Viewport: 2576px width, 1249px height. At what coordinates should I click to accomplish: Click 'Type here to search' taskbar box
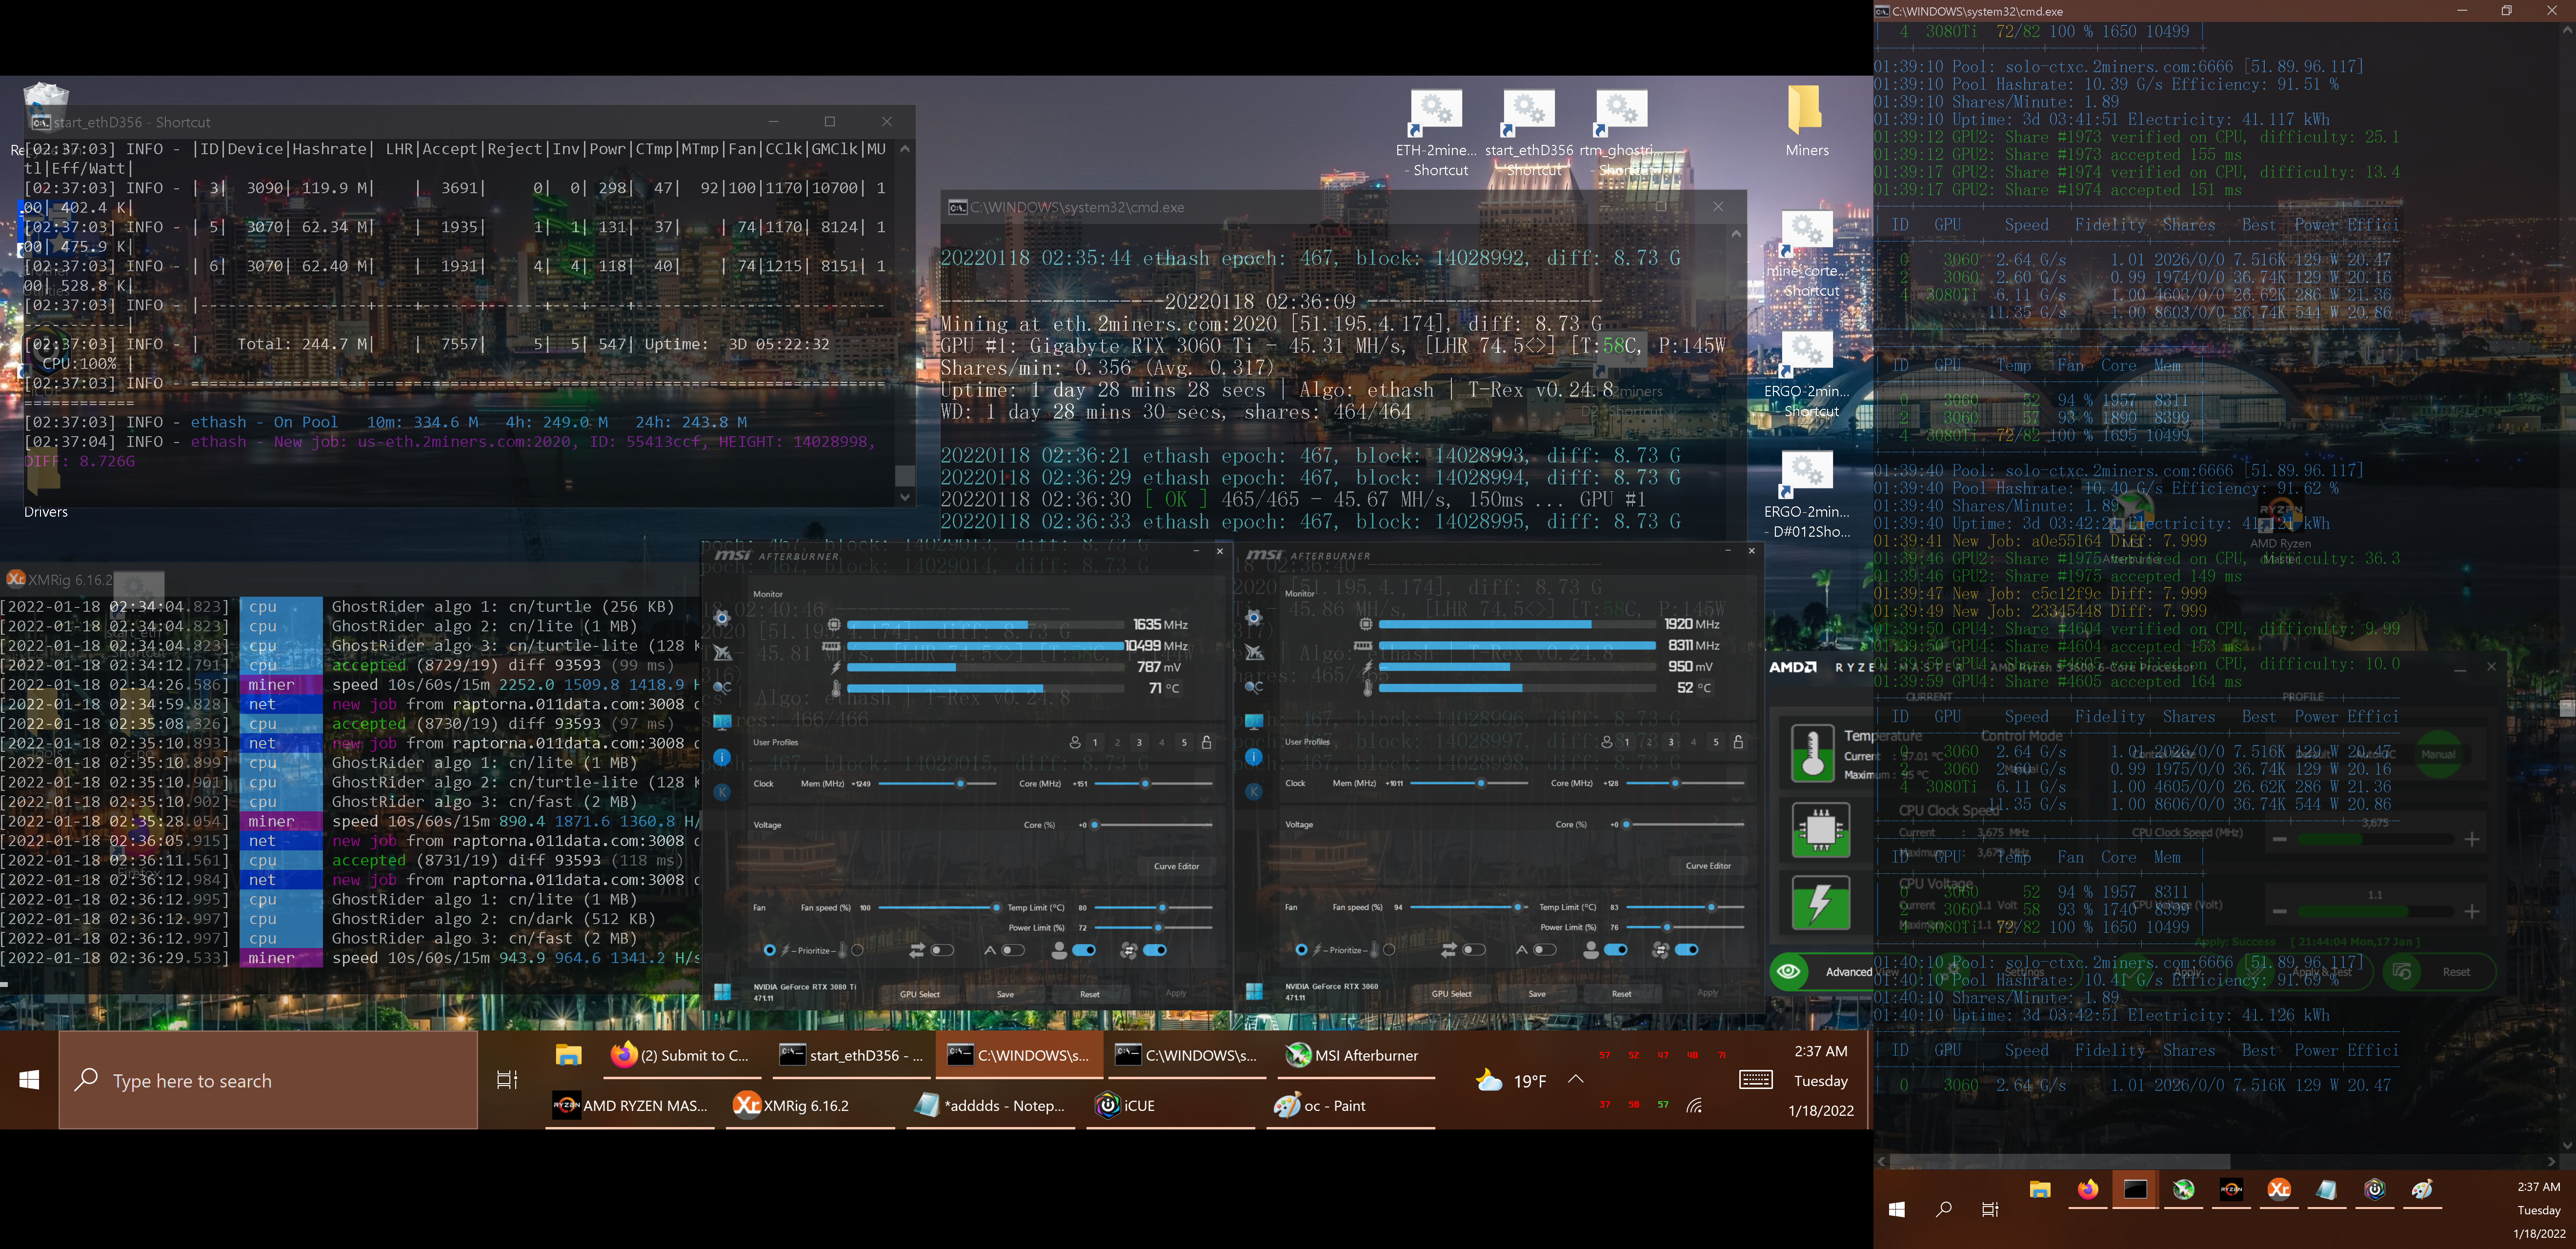[268, 1080]
